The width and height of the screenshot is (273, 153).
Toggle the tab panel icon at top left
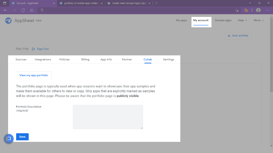point(5,3)
